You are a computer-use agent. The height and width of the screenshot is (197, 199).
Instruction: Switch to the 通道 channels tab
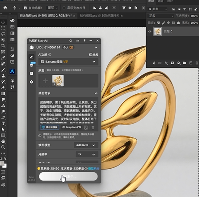(x=161, y=1)
